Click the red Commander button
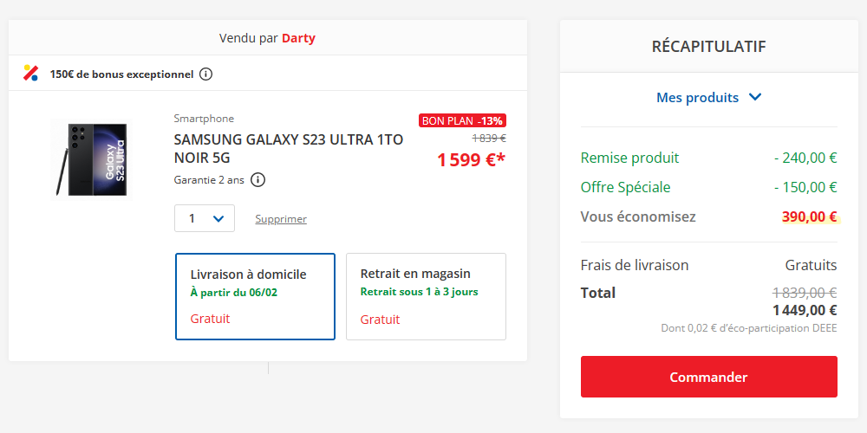Viewport: 867px width, 433px height. coord(709,377)
